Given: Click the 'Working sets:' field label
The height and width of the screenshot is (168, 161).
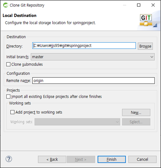Looking at the screenshot, I should click(22, 122).
